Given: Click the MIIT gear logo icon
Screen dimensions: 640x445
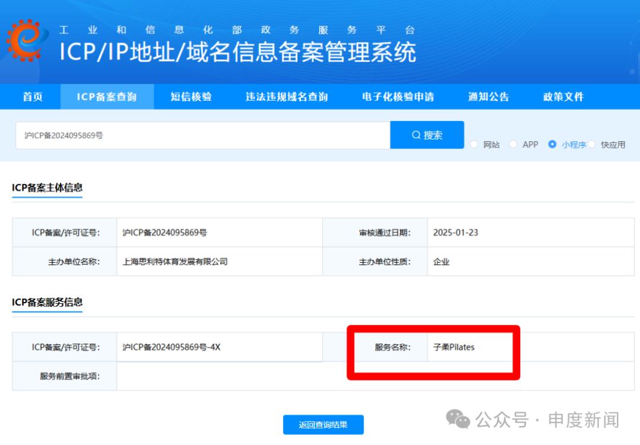Looking at the screenshot, I should click(x=25, y=40).
